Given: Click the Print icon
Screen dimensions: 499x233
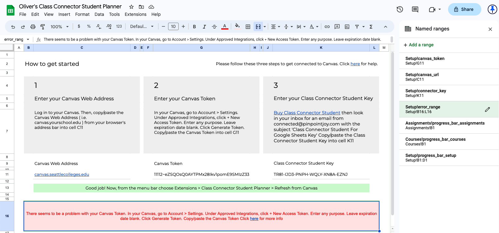Looking at the screenshot, I should (x=33, y=27).
